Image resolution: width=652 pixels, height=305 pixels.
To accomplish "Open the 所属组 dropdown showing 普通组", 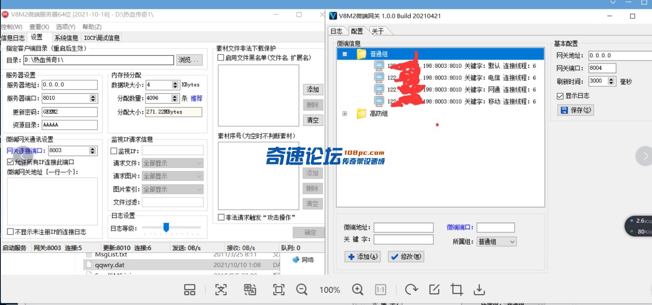I will (497, 242).
